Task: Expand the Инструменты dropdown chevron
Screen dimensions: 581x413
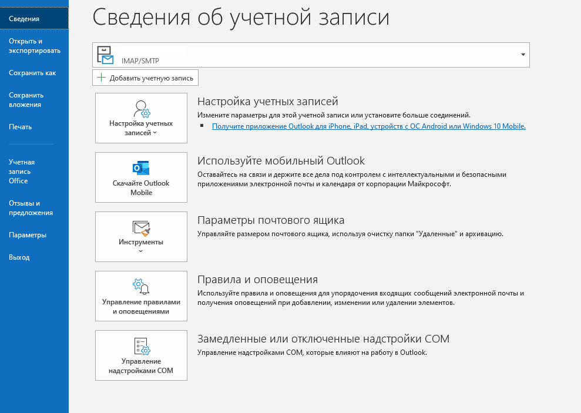Action: click(x=141, y=251)
